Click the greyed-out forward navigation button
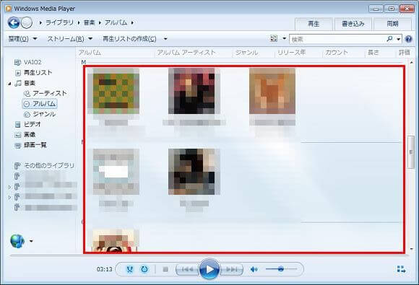Viewport: 419px width, 285px height. (27, 22)
